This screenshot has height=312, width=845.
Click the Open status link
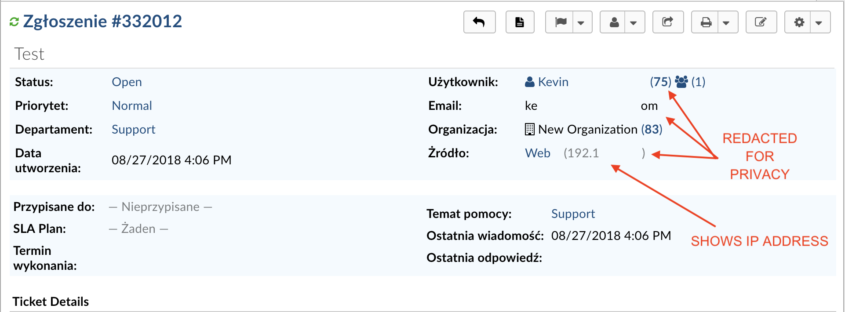[x=127, y=82]
